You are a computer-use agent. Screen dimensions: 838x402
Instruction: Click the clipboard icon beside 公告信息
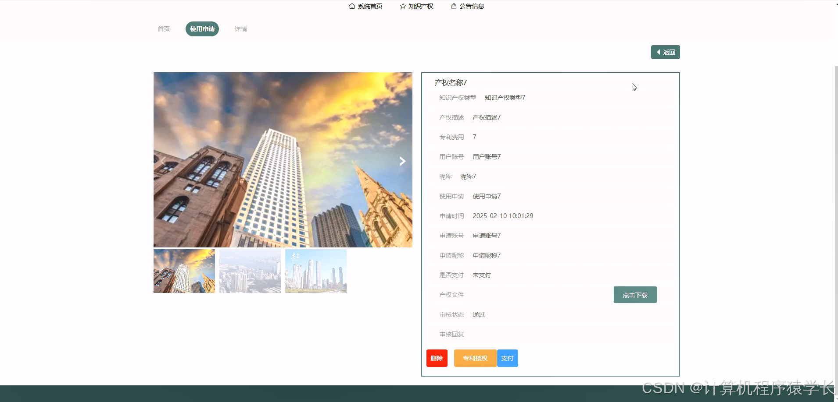[453, 6]
